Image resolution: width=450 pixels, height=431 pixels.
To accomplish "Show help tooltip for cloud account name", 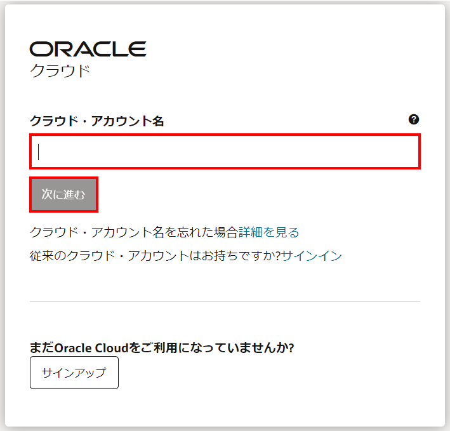I will tap(414, 119).
